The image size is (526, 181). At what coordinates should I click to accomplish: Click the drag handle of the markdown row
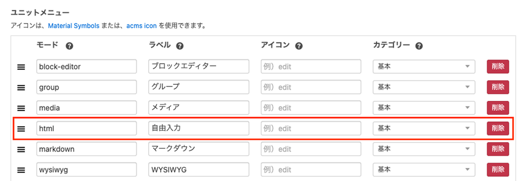(x=21, y=149)
